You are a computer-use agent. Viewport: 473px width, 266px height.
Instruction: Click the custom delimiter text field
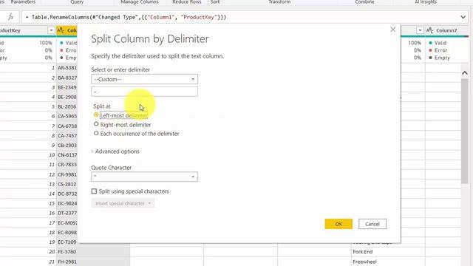tap(145, 92)
